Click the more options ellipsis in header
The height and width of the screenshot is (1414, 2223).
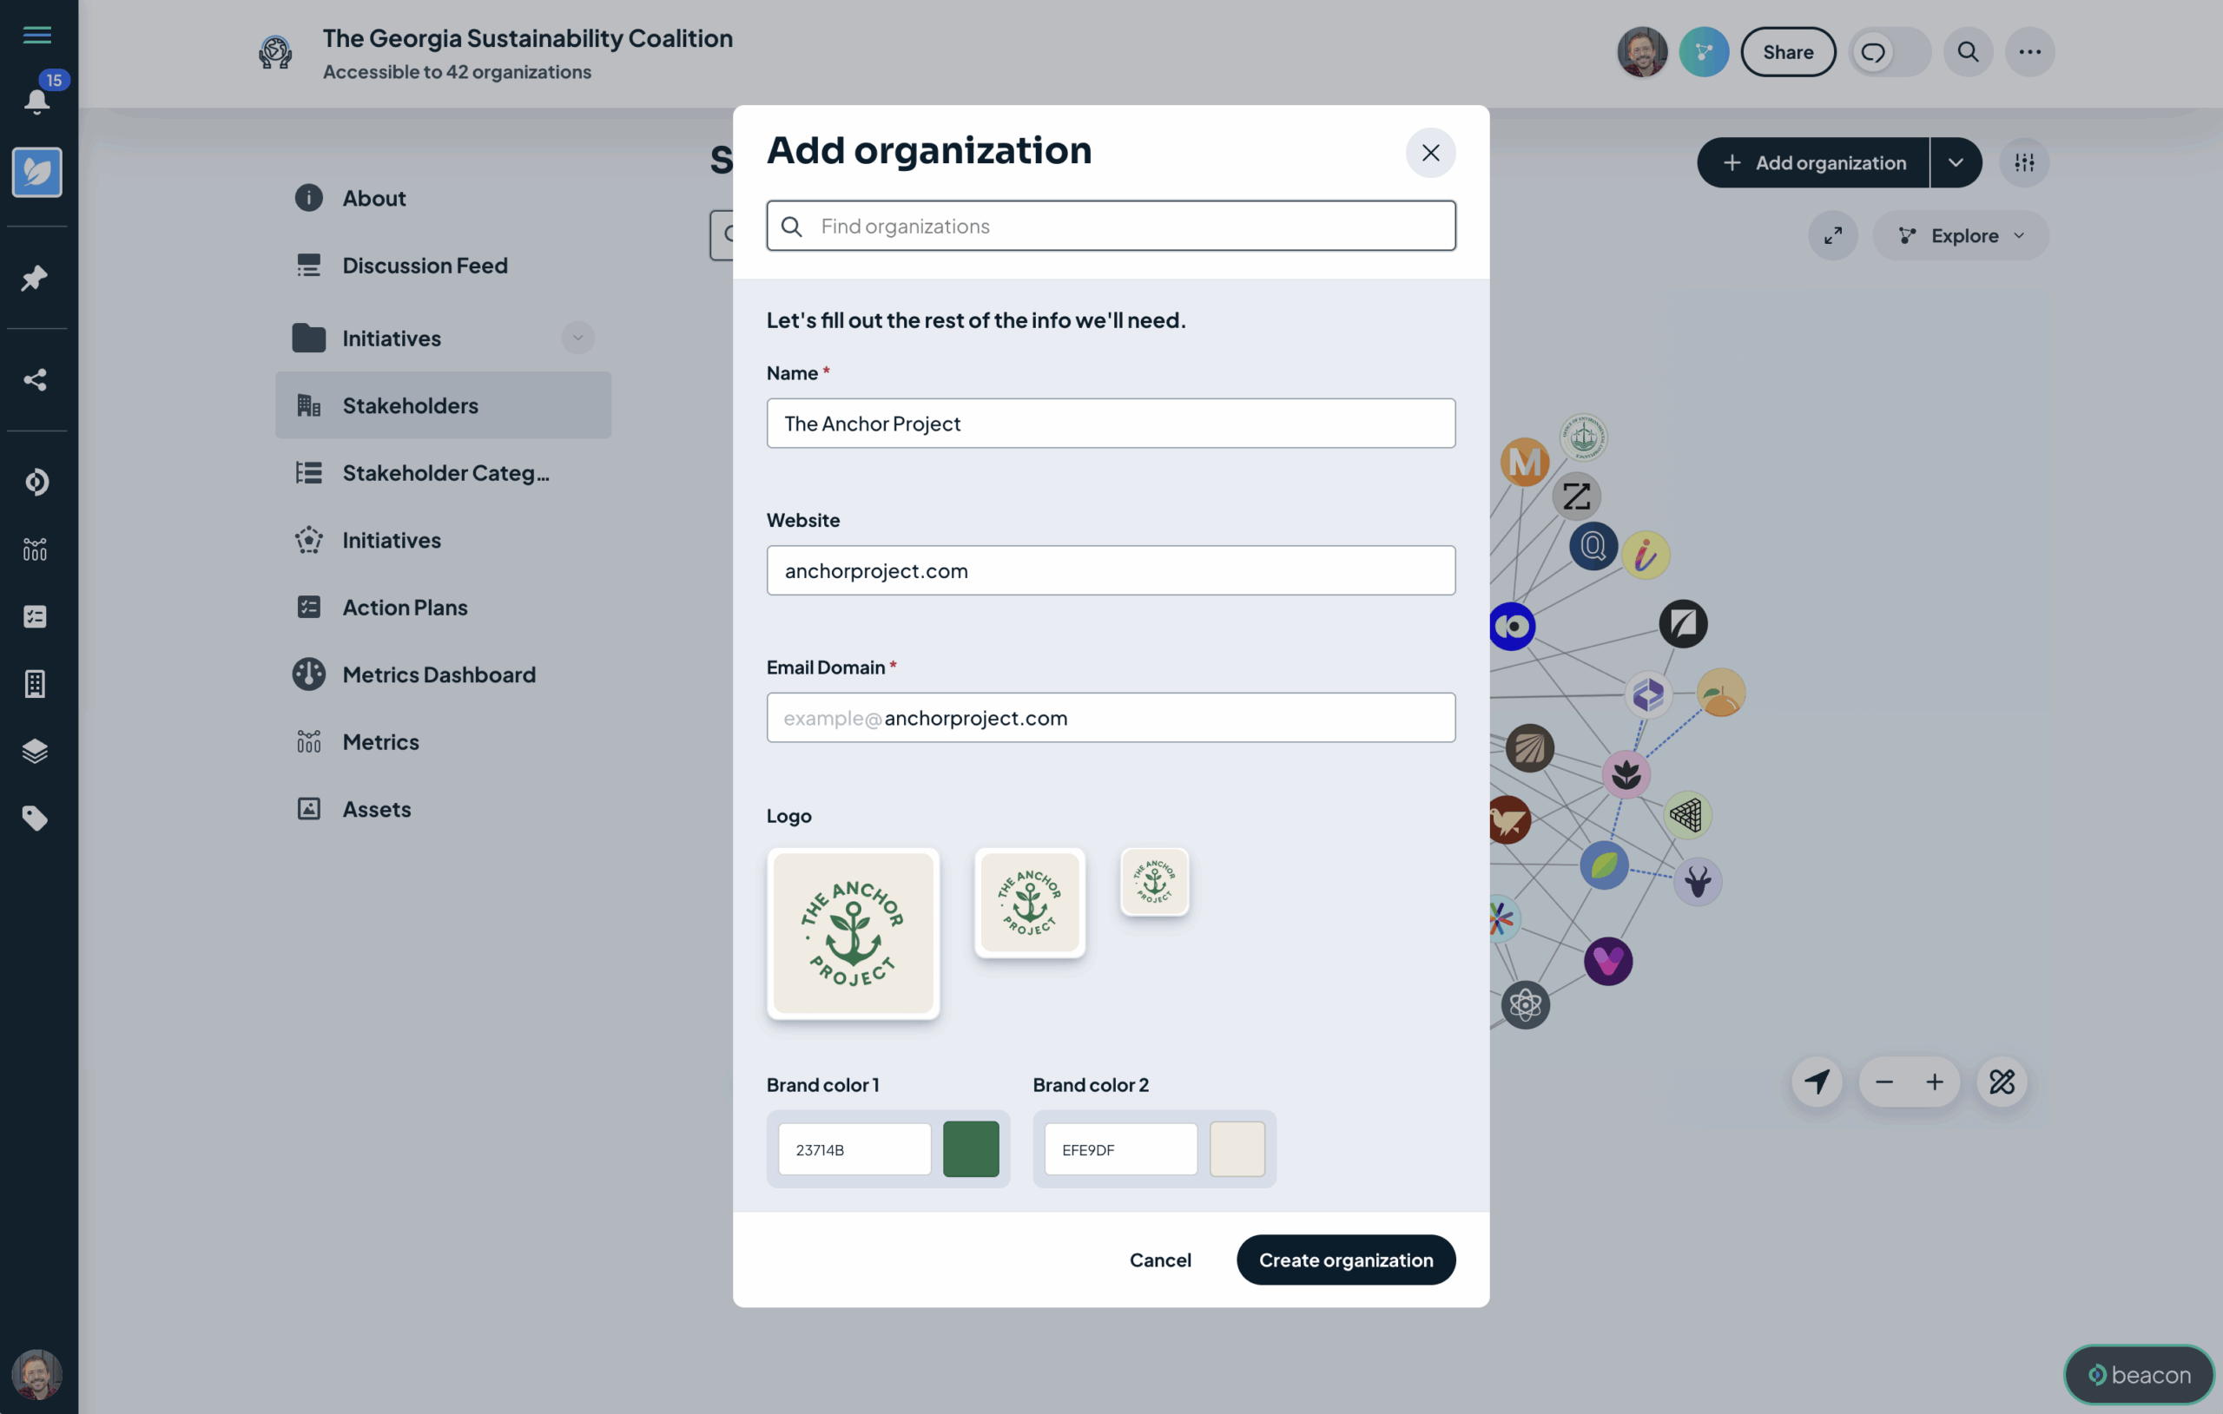coord(2029,52)
